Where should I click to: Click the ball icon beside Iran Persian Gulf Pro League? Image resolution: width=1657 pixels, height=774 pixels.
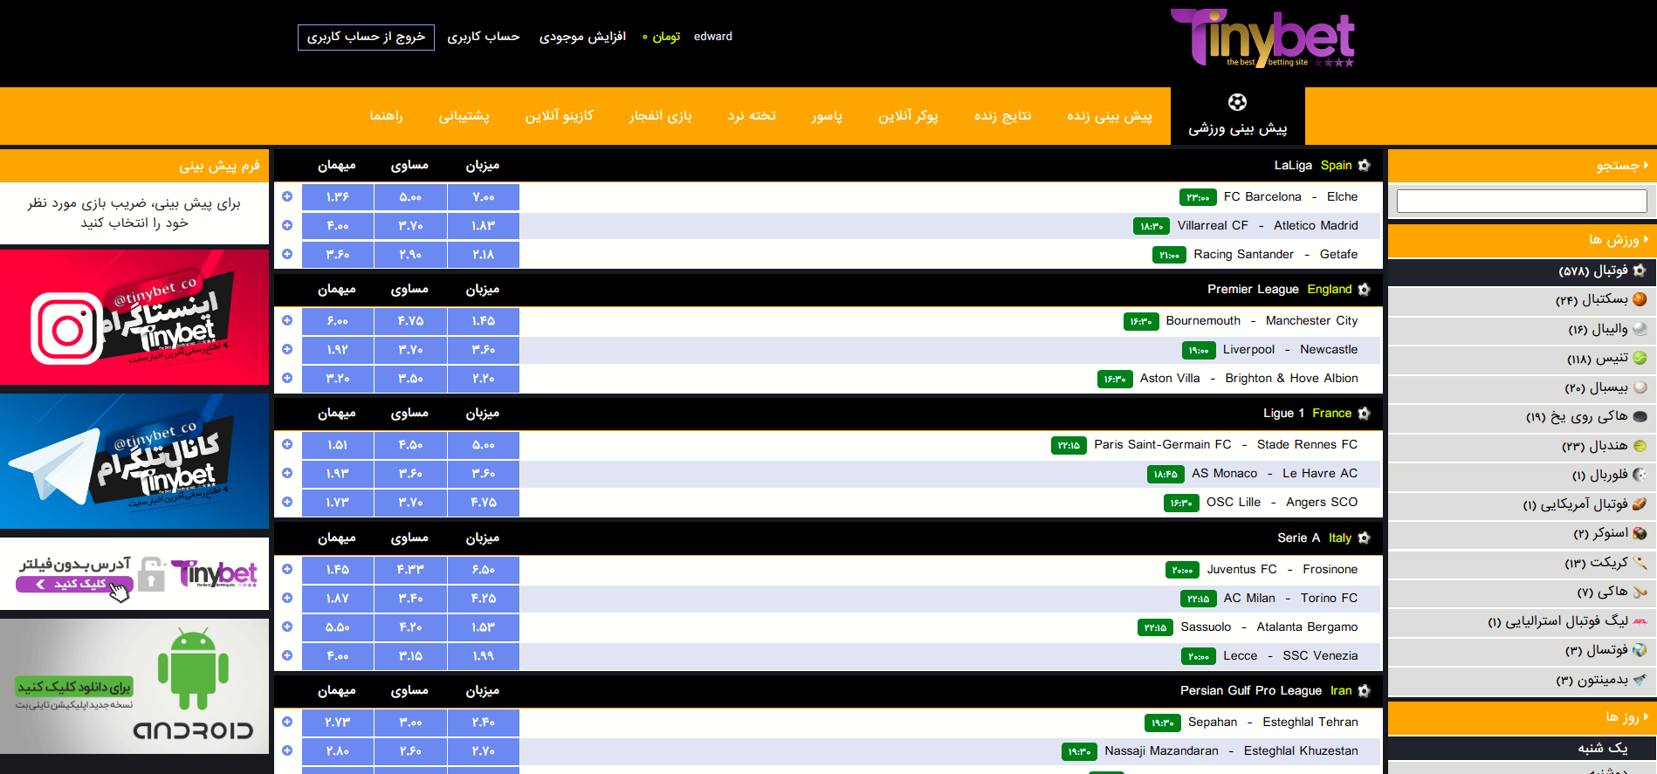tap(1365, 690)
